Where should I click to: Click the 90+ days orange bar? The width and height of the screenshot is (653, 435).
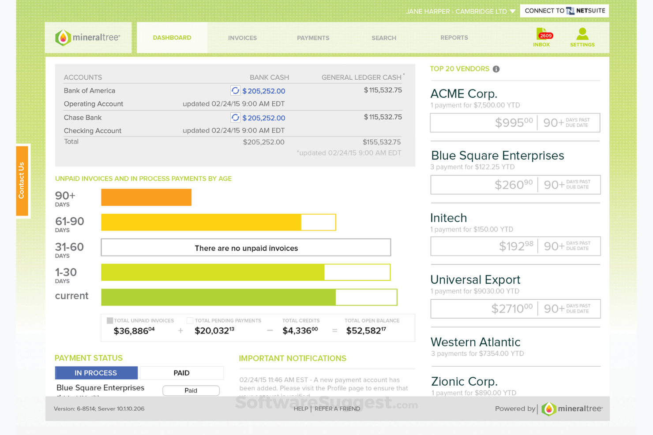pyautogui.click(x=146, y=197)
